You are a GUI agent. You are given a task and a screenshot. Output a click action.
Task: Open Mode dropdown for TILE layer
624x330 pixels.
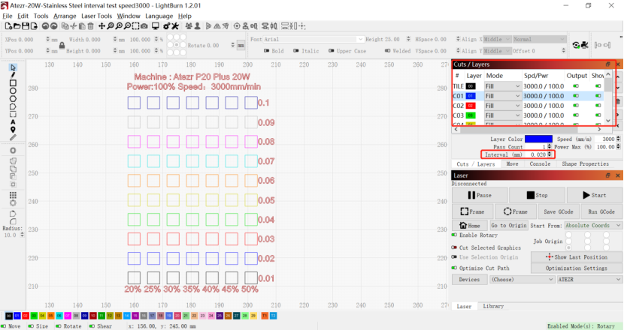[x=503, y=86]
